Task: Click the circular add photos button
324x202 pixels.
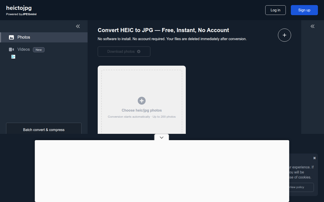Action: coord(285,35)
